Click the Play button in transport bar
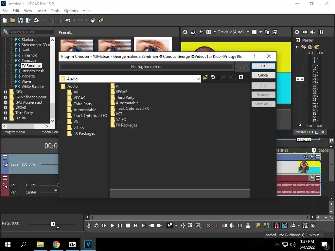Image resolution: width=335 pixels, height=251 pixels. click(x=112, y=226)
